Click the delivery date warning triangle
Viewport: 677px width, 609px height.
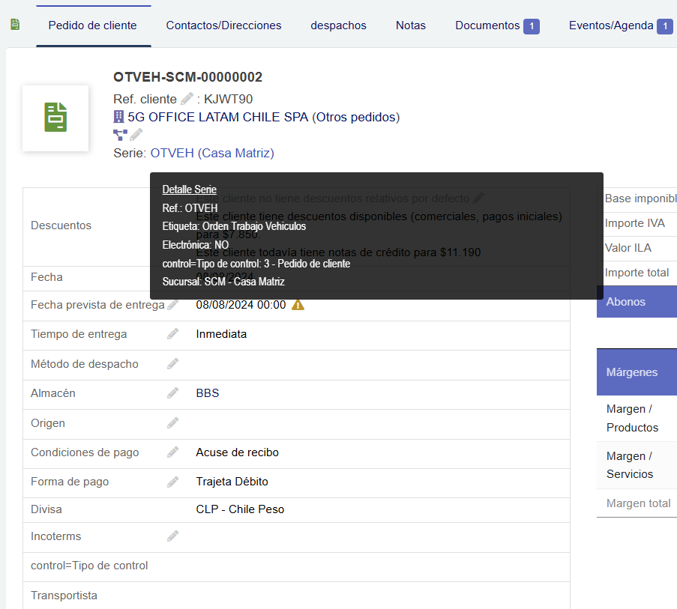point(298,305)
